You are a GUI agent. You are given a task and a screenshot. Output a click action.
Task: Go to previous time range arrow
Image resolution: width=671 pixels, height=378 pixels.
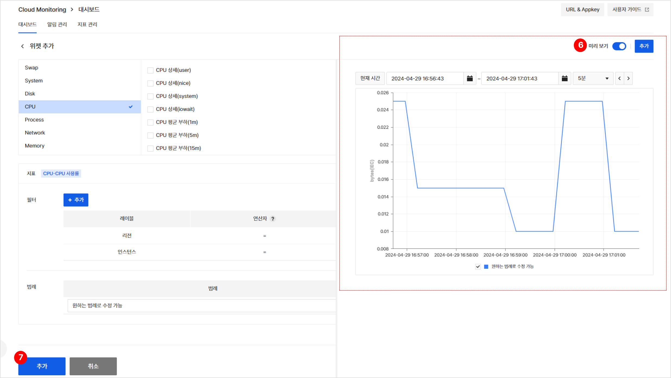pyautogui.click(x=619, y=78)
